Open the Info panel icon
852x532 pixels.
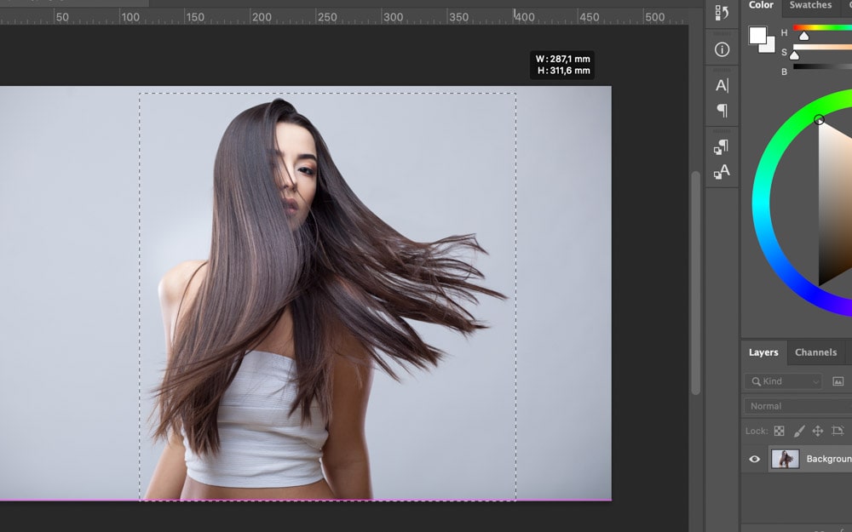pyautogui.click(x=722, y=49)
